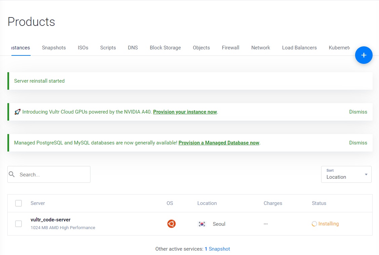This screenshot has height=255, width=379.
Task: Check the vultr_code-server row checkbox
Action: point(18,224)
